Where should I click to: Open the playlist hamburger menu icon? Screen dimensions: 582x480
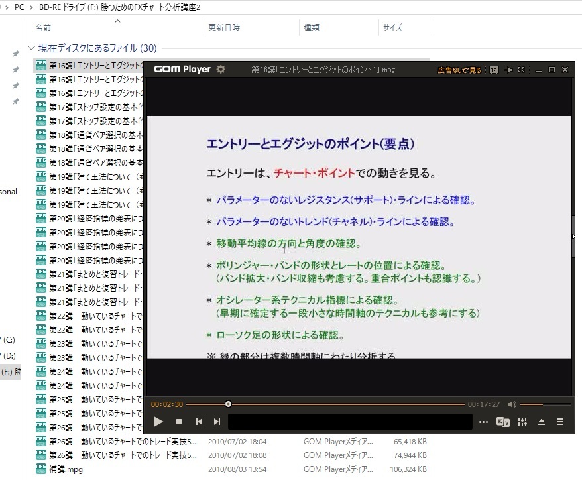click(x=560, y=422)
